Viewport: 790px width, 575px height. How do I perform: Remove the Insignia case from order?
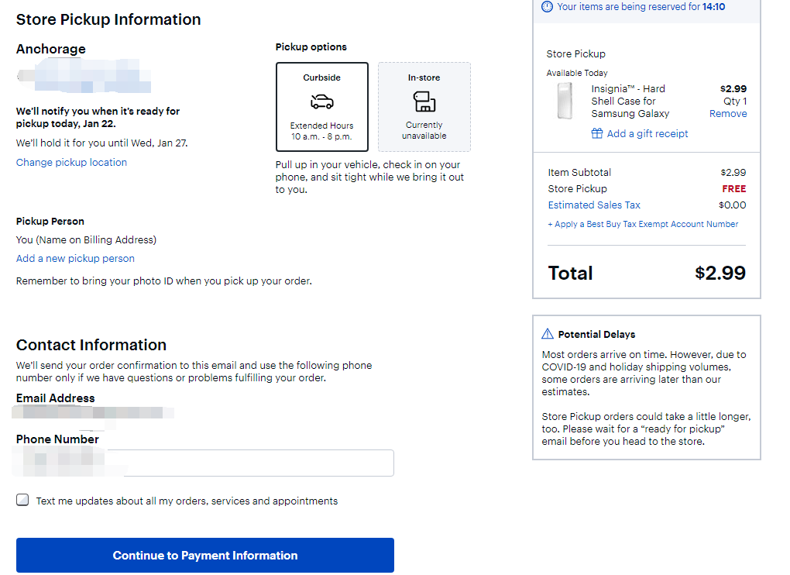728,113
